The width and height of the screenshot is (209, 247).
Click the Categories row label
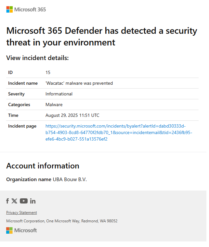pyautogui.click(x=19, y=105)
